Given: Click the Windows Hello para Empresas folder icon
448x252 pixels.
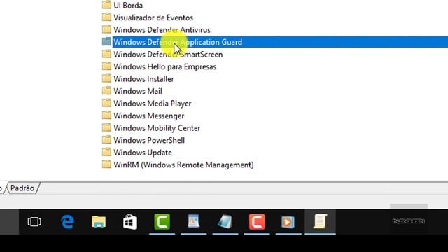Looking at the screenshot, I should pyautogui.click(x=106, y=66).
